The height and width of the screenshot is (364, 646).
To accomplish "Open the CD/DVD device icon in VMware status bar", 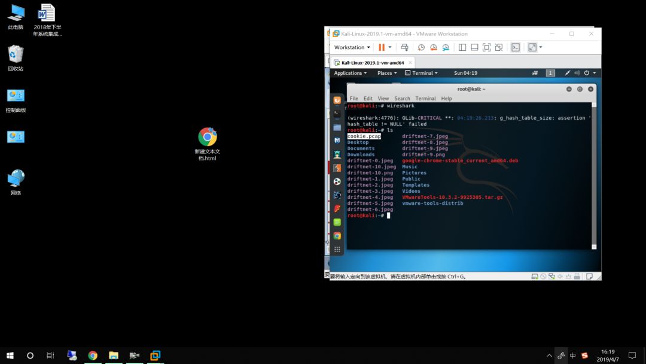I will pyautogui.click(x=543, y=276).
